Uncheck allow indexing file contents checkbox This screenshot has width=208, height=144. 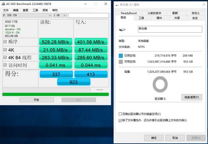click(x=120, y=120)
